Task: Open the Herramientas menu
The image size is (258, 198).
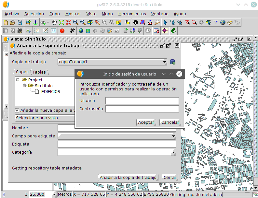Action: 132,14
